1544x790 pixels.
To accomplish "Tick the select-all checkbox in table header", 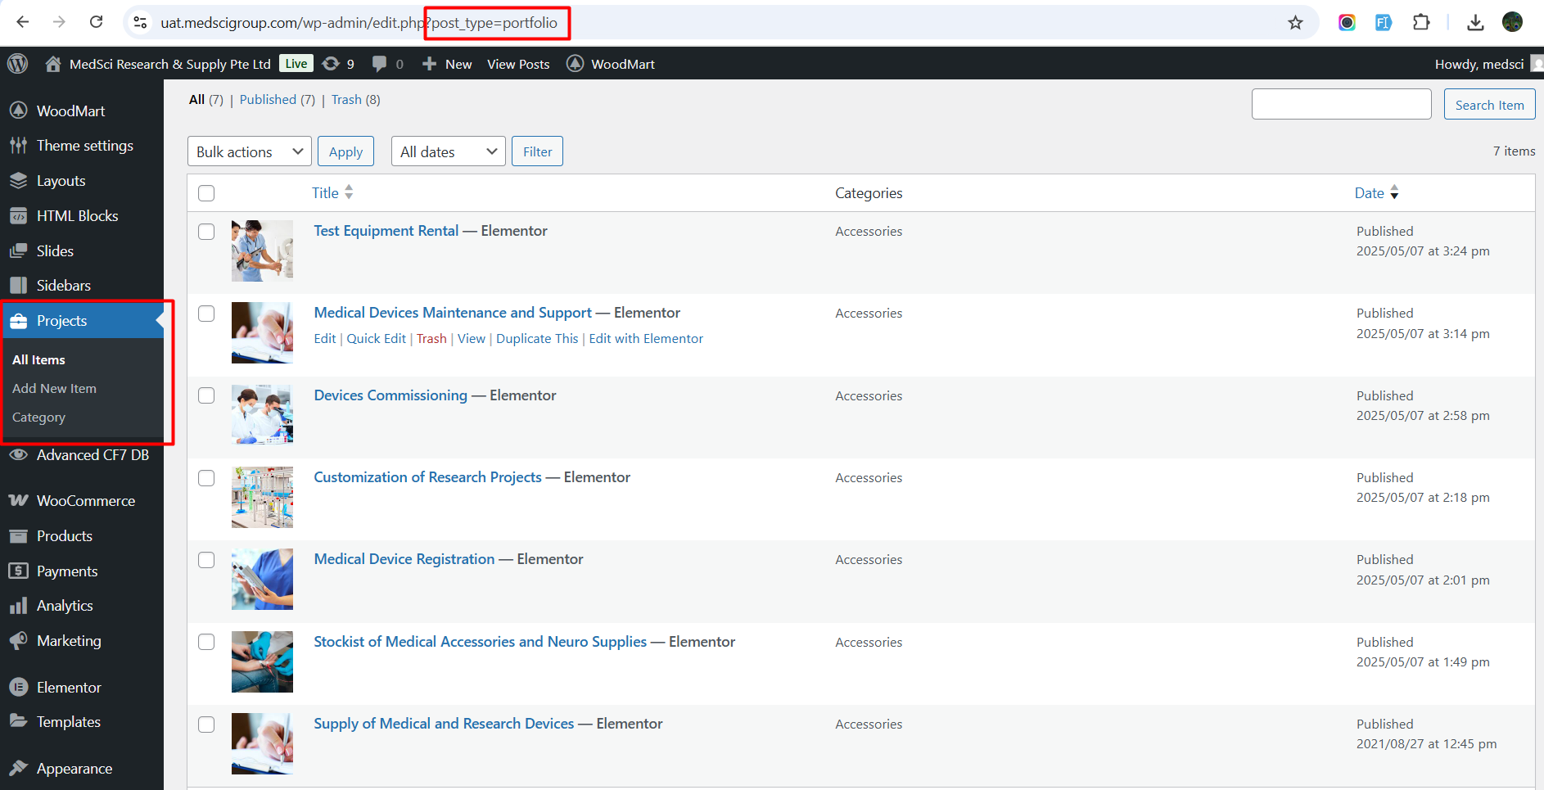I will (x=206, y=193).
